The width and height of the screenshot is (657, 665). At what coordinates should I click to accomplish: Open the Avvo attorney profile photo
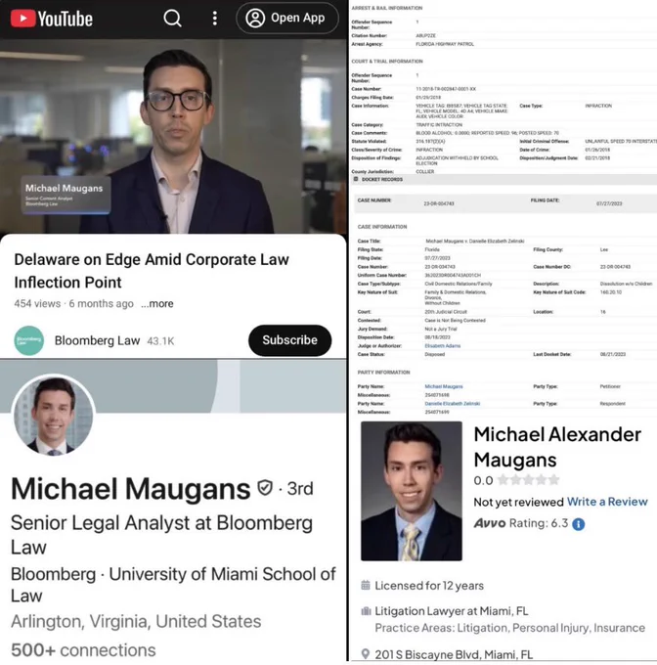tap(412, 491)
